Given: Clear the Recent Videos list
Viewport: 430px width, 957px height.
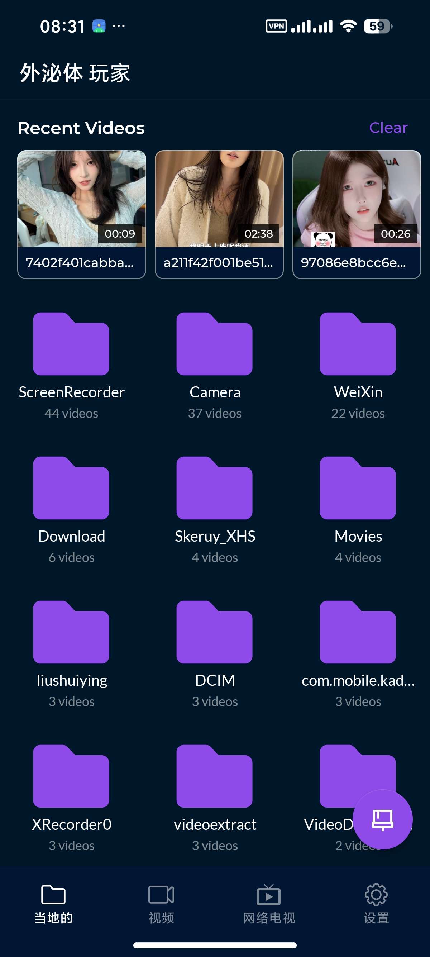Looking at the screenshot, I should (388, 128).
